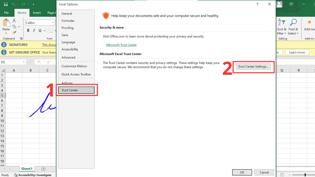Open Ribbon Display Options
315x177 pixels.
291,4
